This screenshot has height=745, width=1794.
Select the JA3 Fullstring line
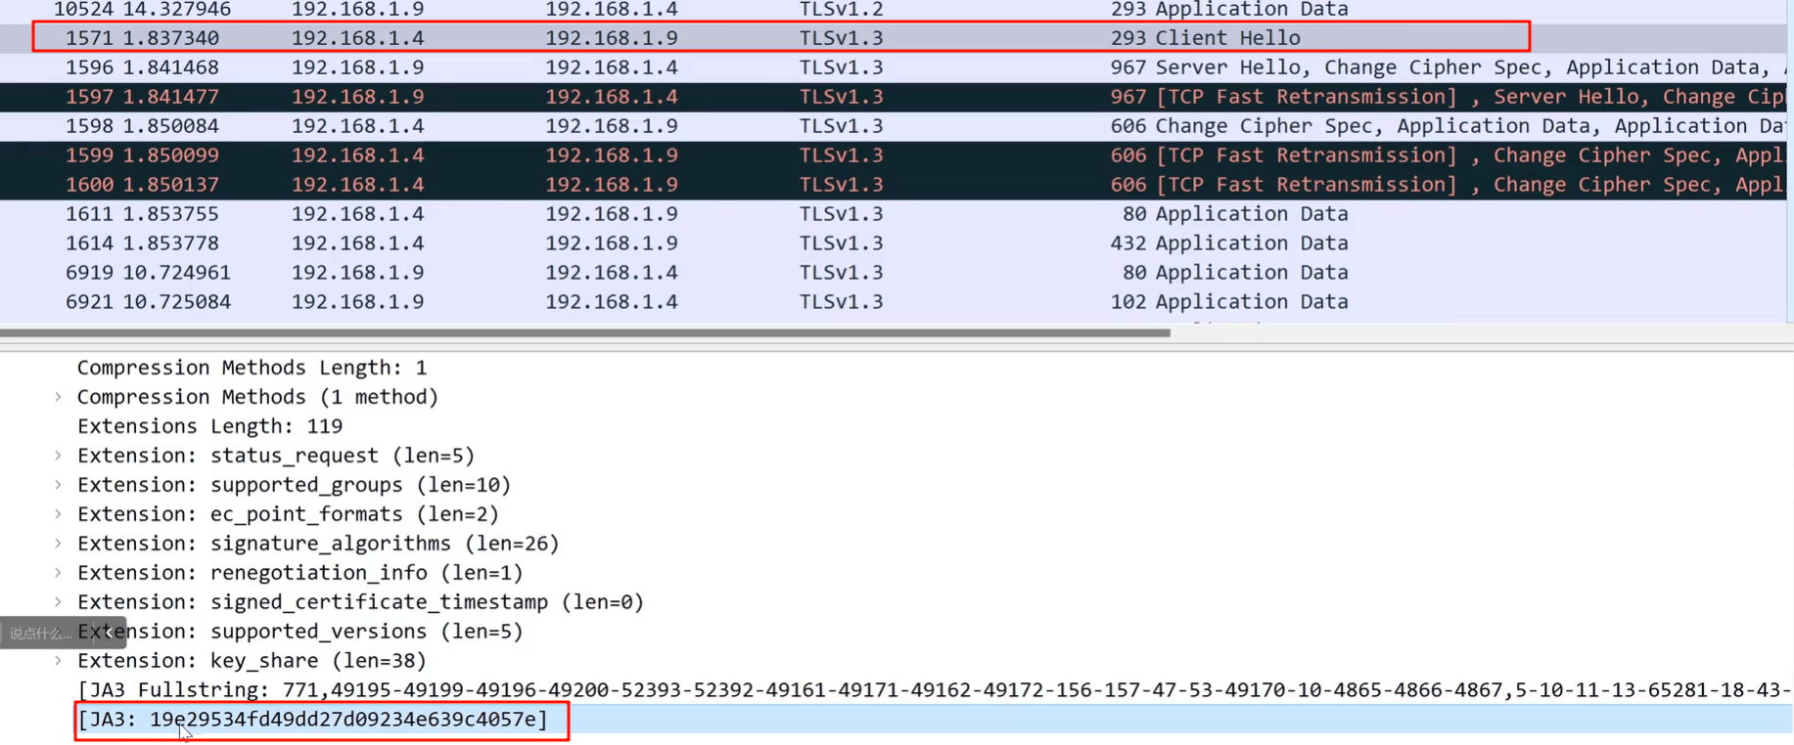[x=935, y=690]
